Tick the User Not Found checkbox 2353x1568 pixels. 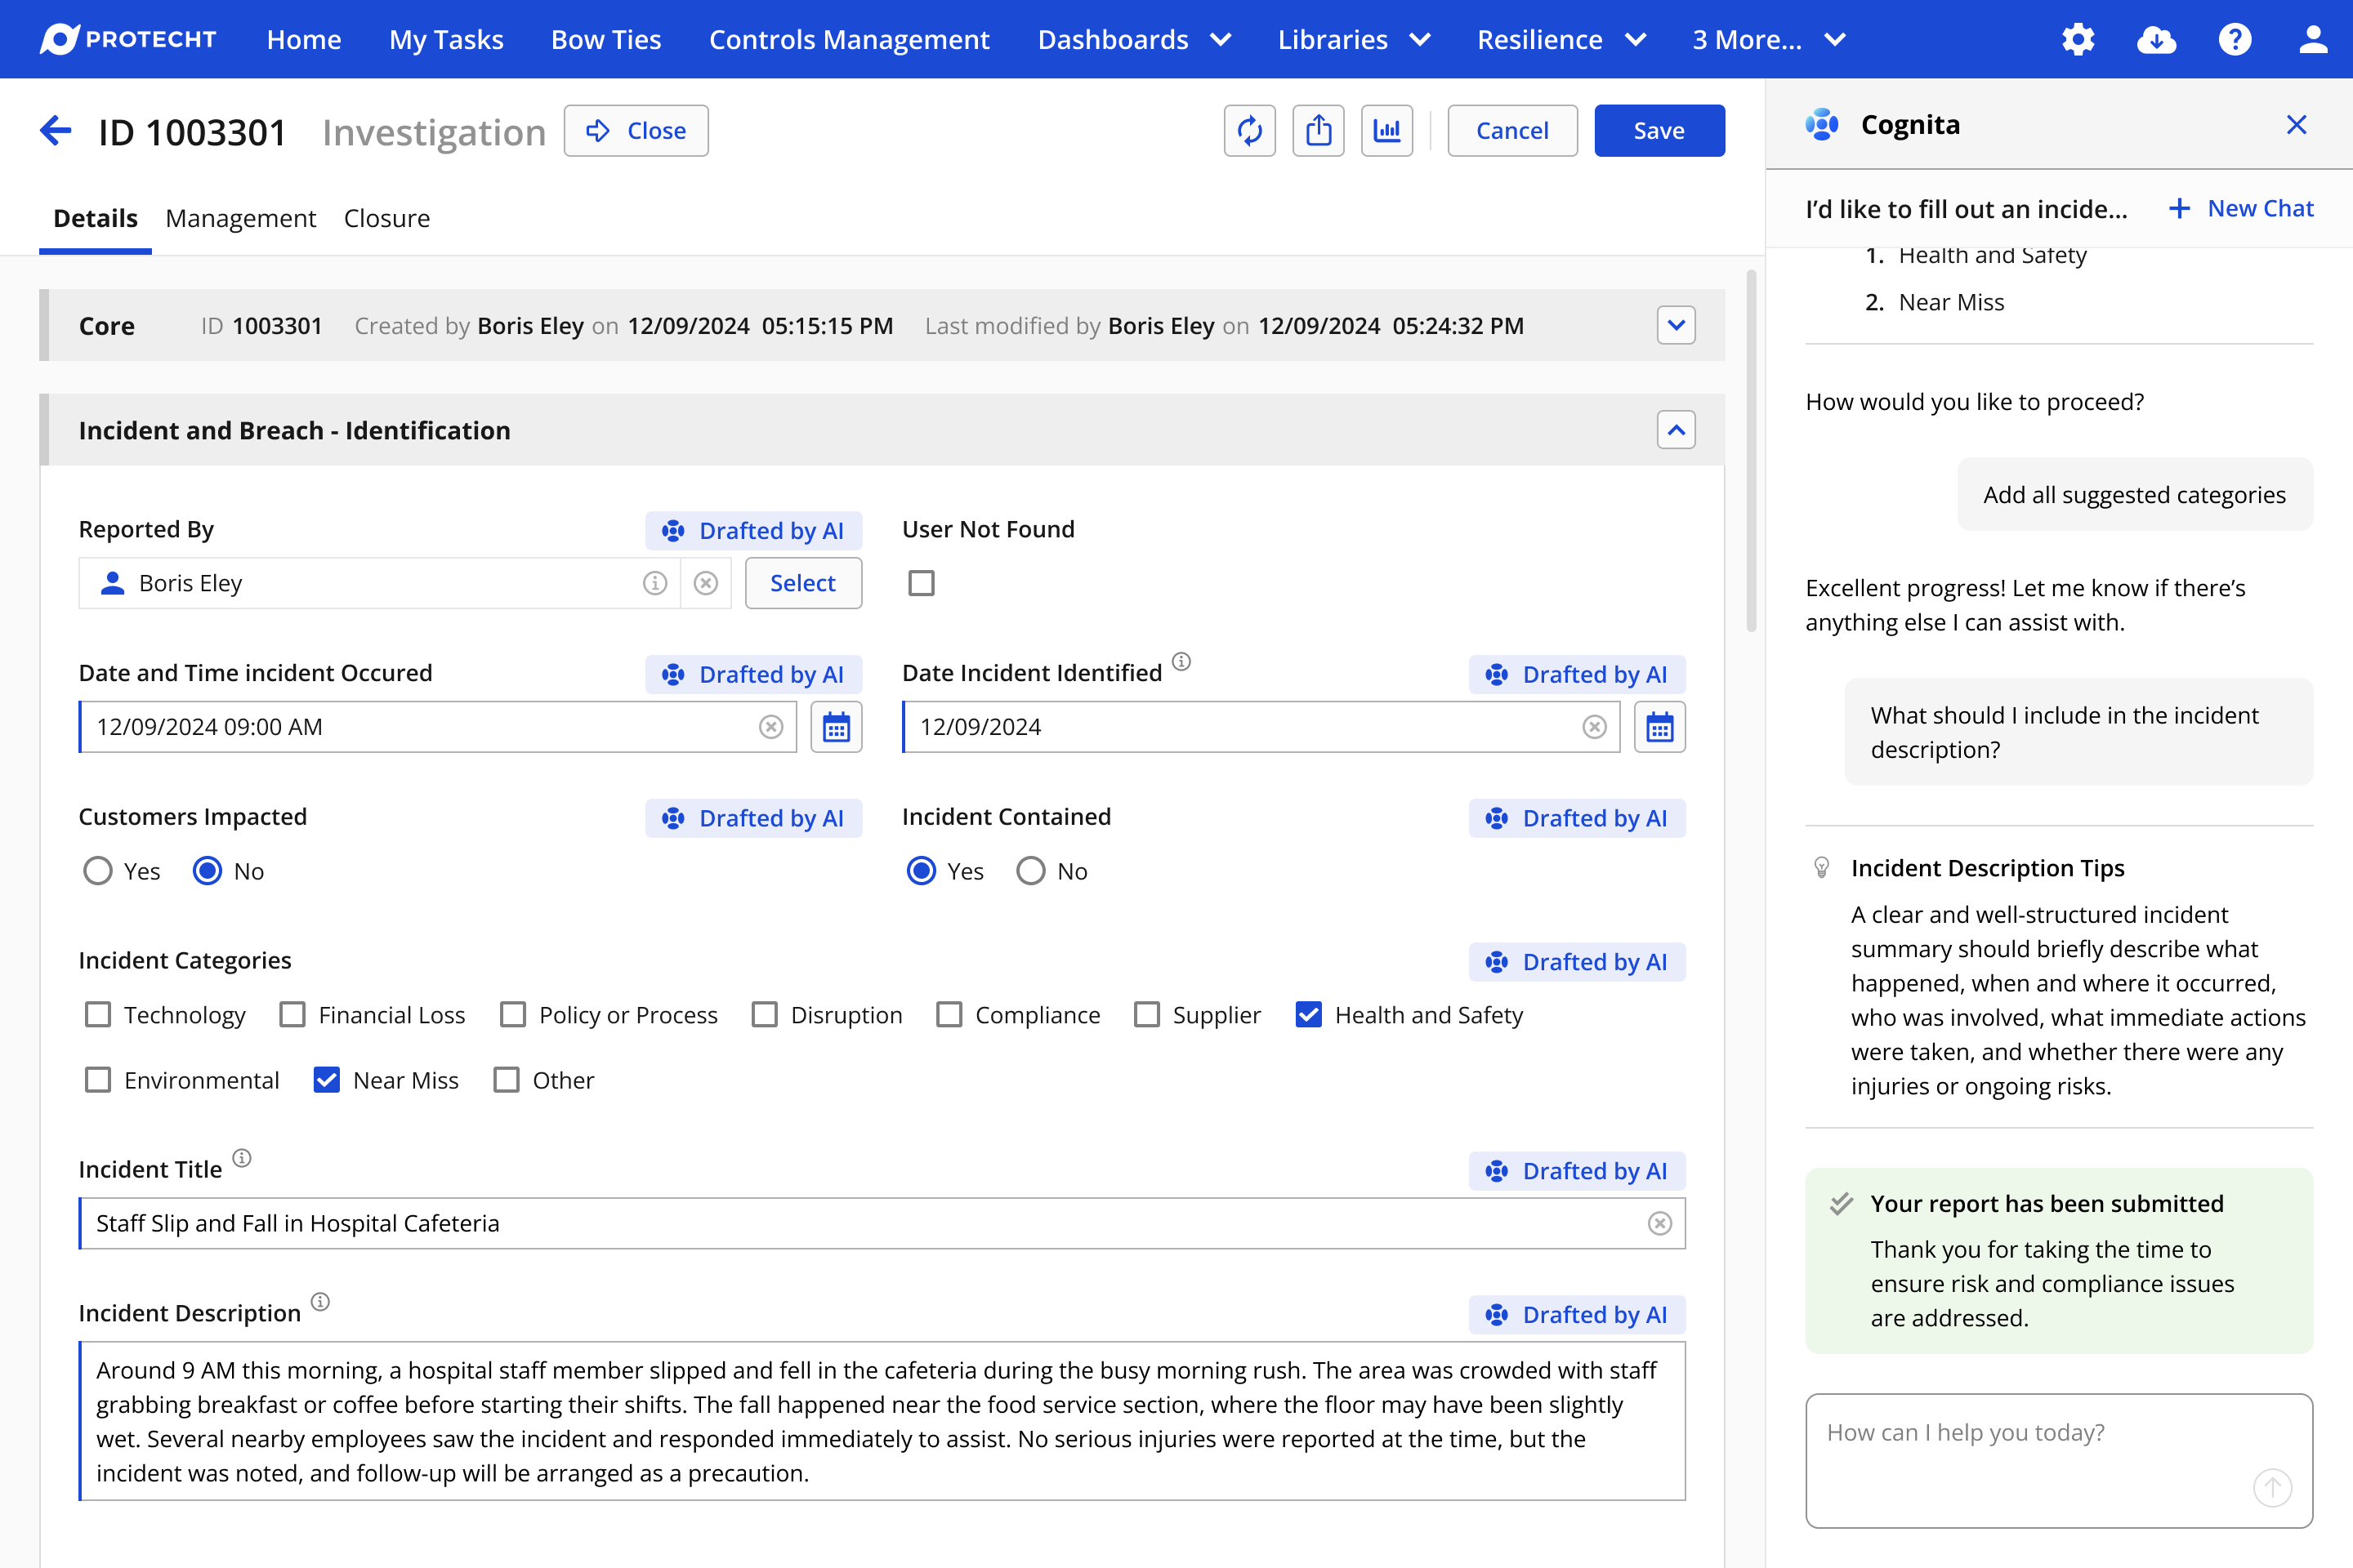coord(922,583)
